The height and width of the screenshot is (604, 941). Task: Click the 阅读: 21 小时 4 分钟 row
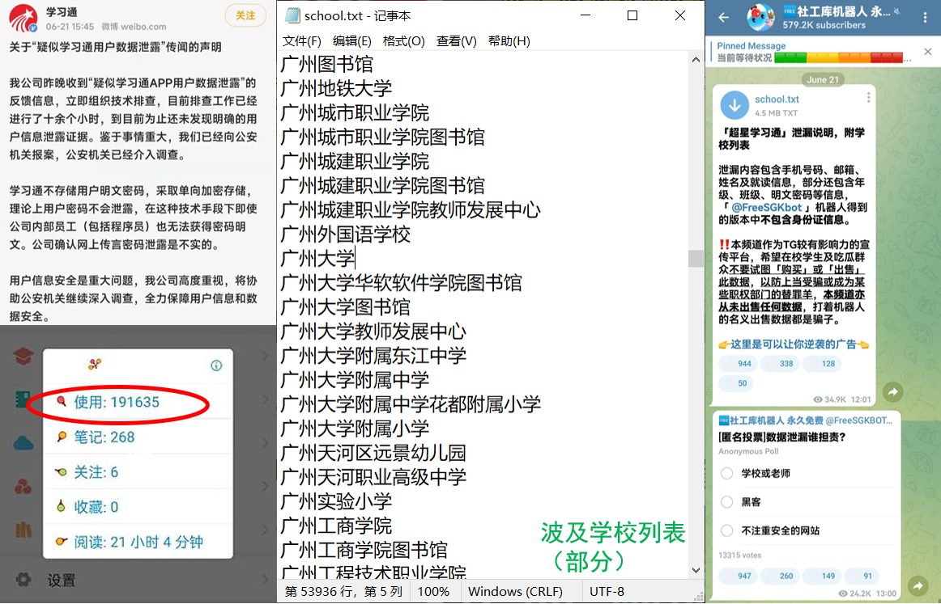[x=138, y=543]
